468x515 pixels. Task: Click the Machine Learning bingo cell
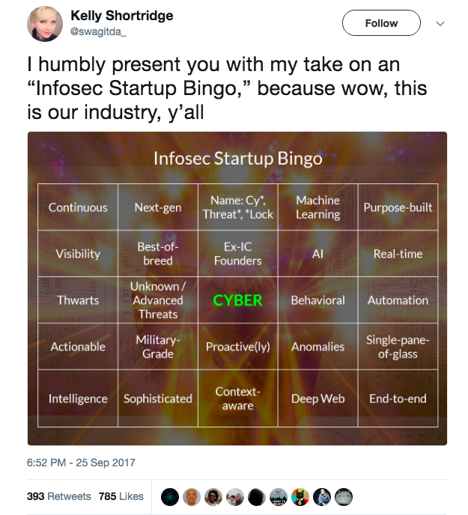(x=317, y=207)
